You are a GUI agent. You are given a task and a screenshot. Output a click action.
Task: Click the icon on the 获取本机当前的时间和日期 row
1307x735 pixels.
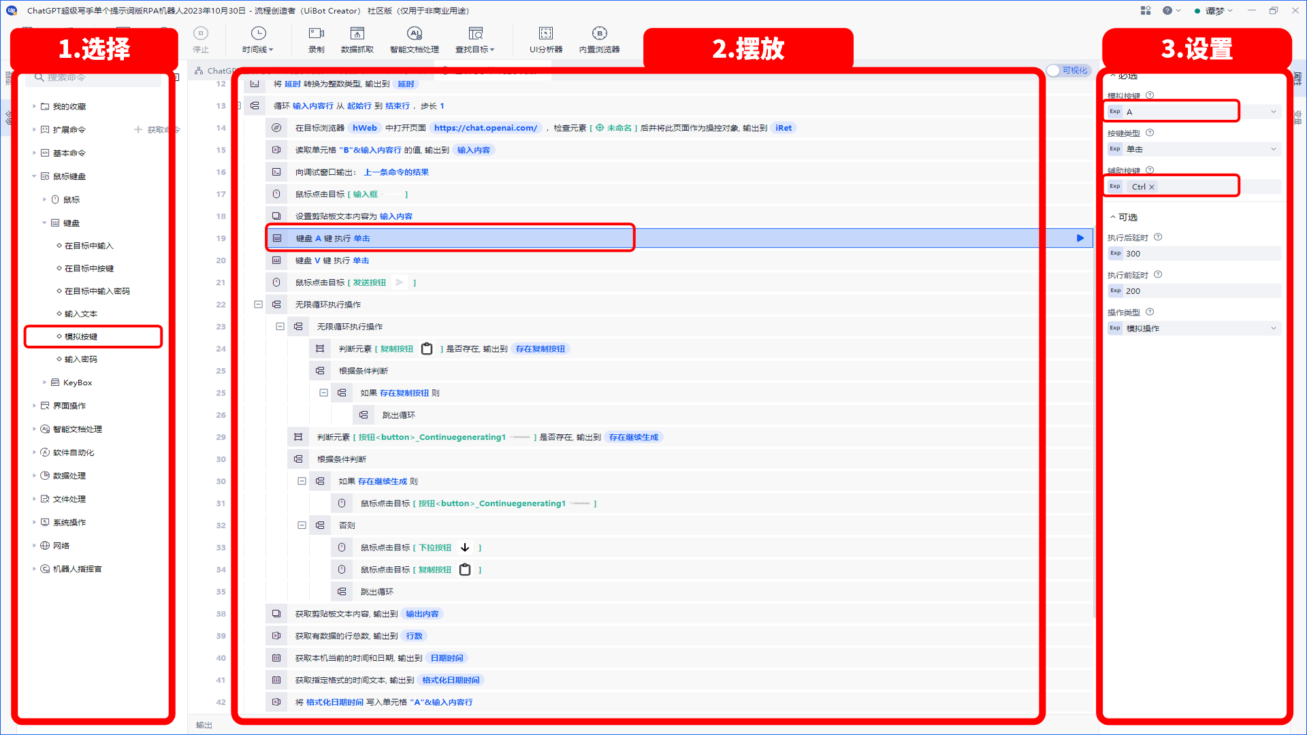coord(276,658)
